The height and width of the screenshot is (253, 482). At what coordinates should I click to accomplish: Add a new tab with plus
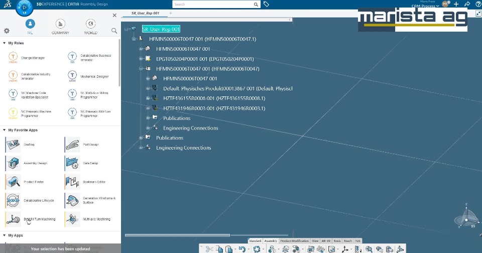[171, 13]
